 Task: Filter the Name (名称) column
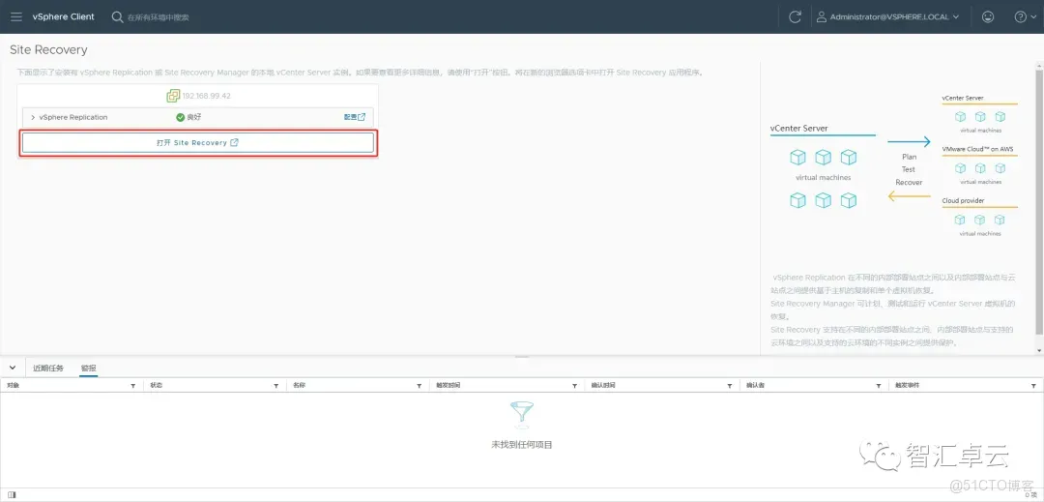(x=419, y=386)
